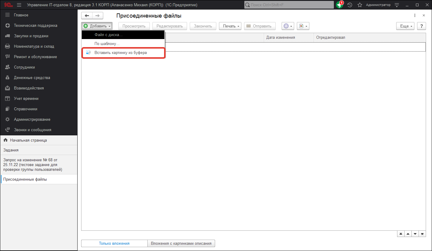
Task: Expand the Печать dropdown
Action: [x=230, y=26]
